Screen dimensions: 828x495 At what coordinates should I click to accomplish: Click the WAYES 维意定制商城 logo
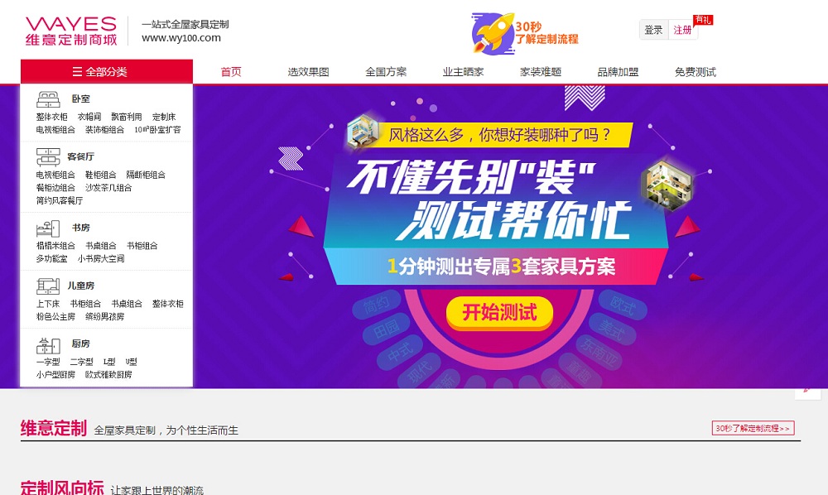(x=71, y=31)
